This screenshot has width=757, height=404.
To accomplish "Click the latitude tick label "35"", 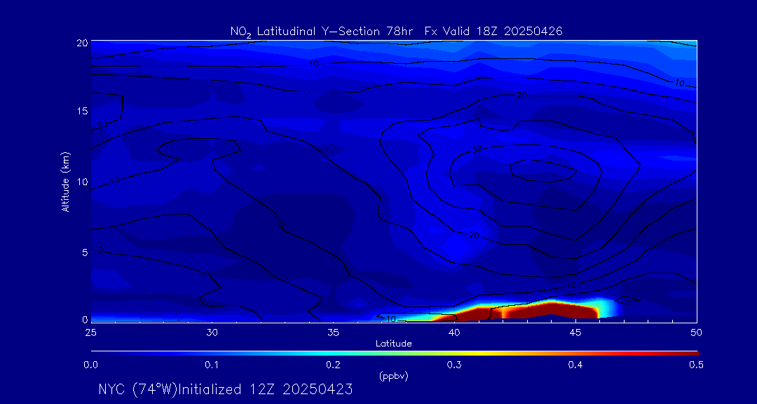I will click(x=333, y=332).
